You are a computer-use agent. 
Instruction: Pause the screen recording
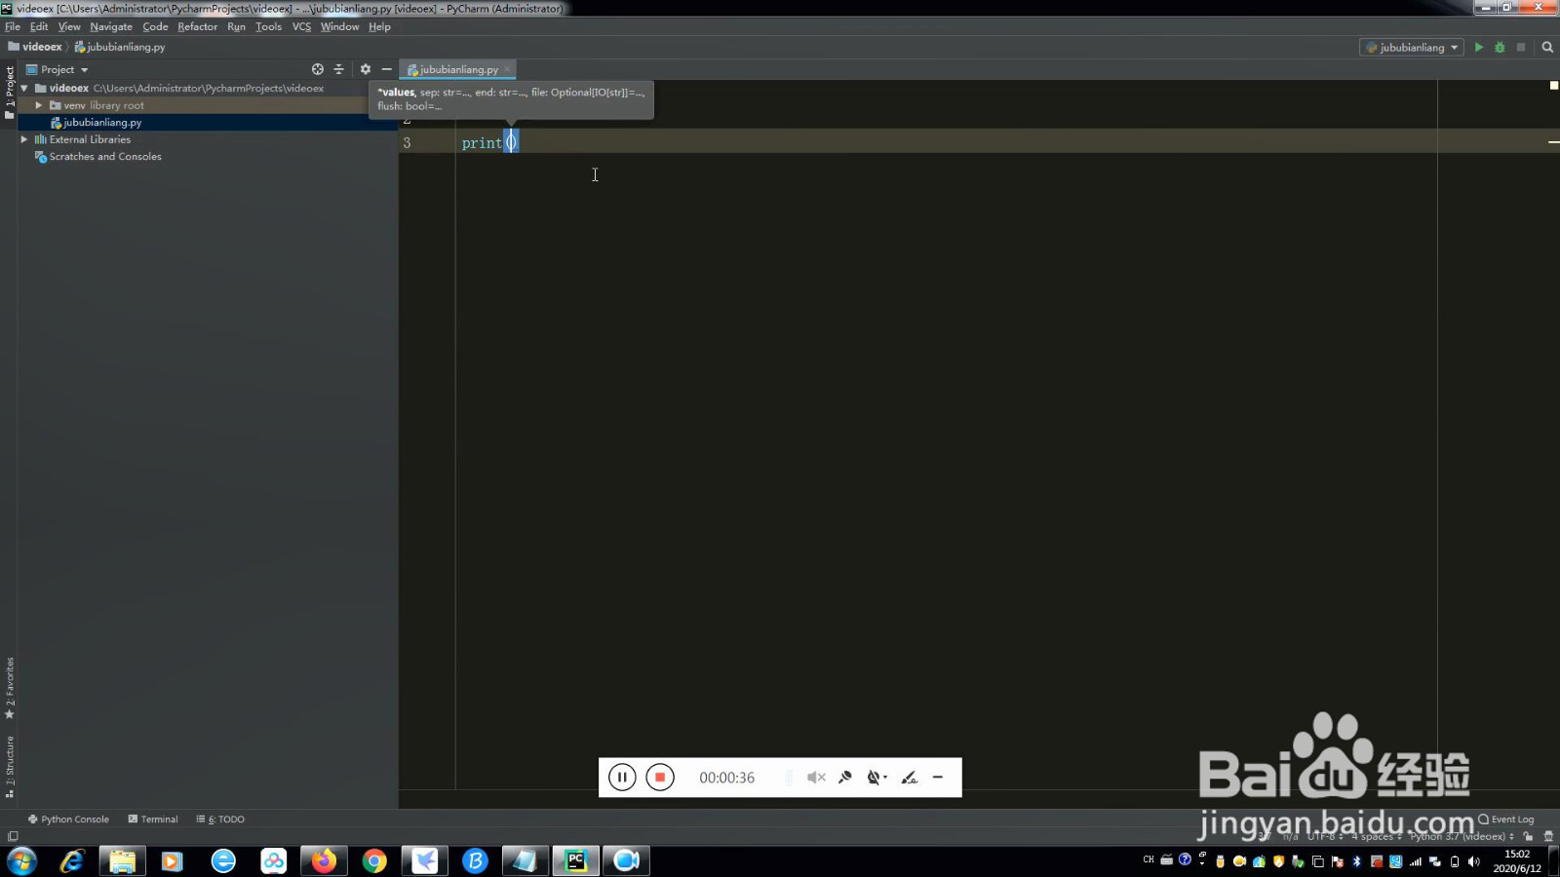(x=622, y=778)
